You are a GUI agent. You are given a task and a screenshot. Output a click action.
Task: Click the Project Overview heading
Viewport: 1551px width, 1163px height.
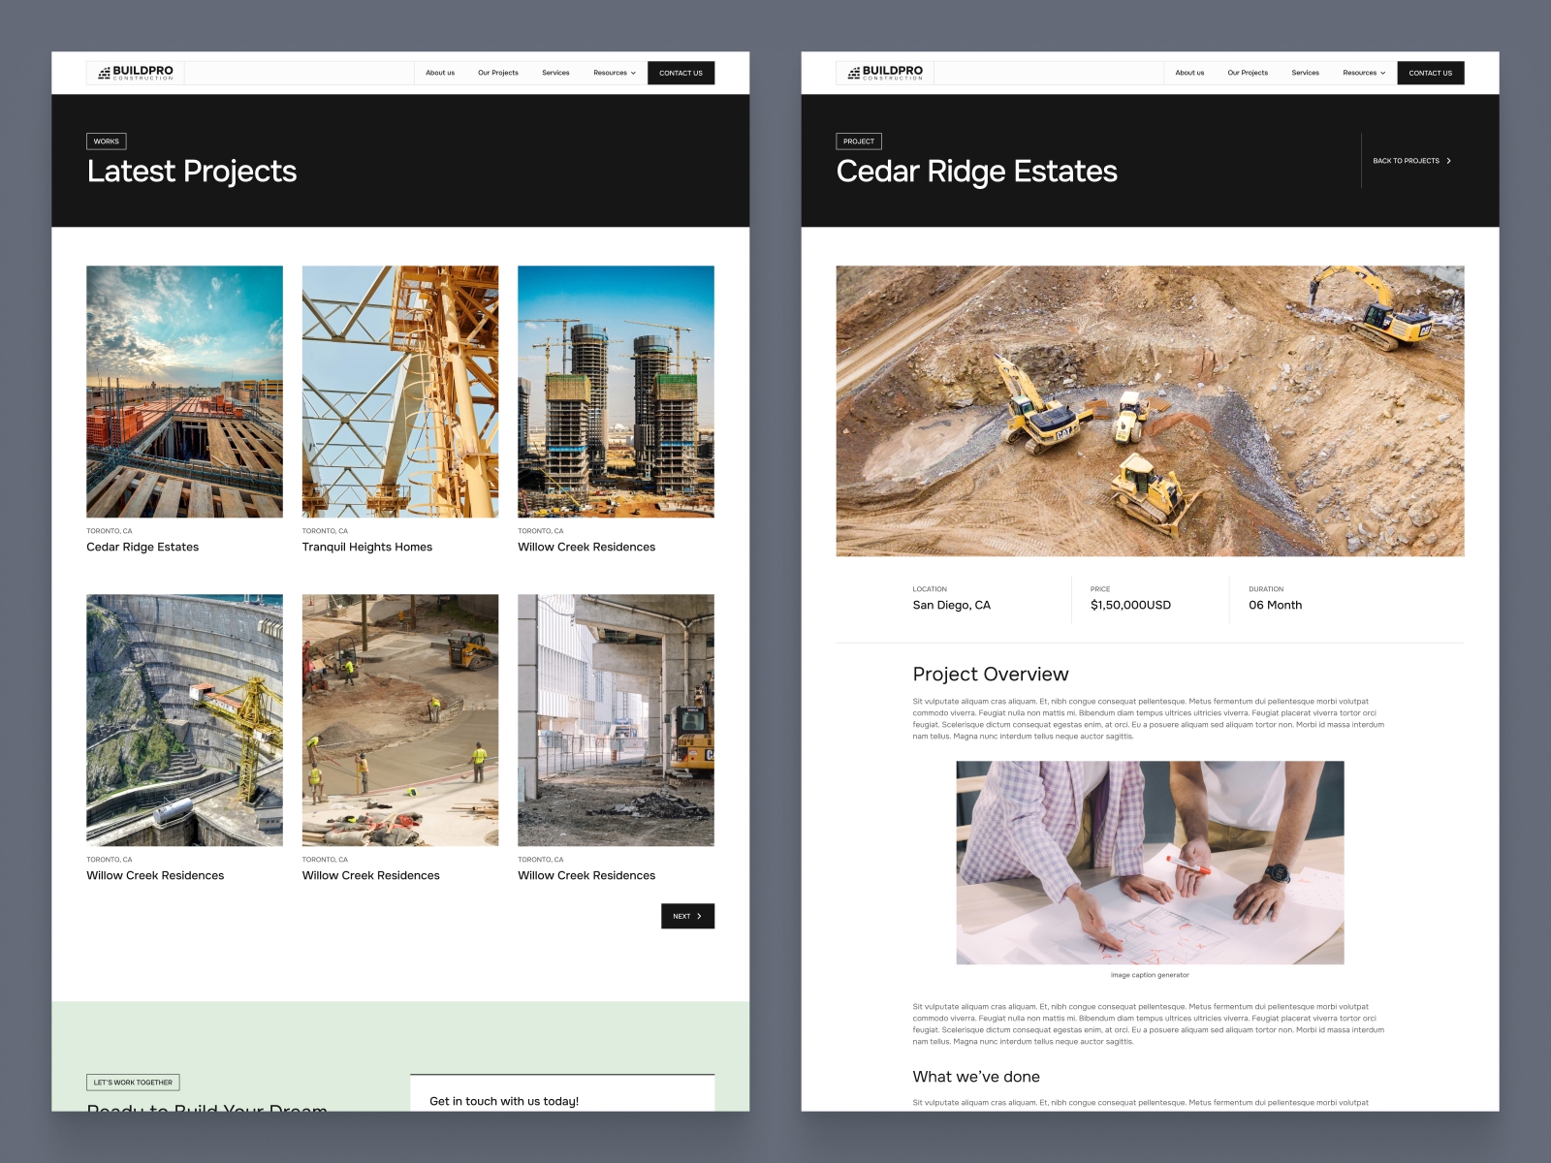(990, 675)
